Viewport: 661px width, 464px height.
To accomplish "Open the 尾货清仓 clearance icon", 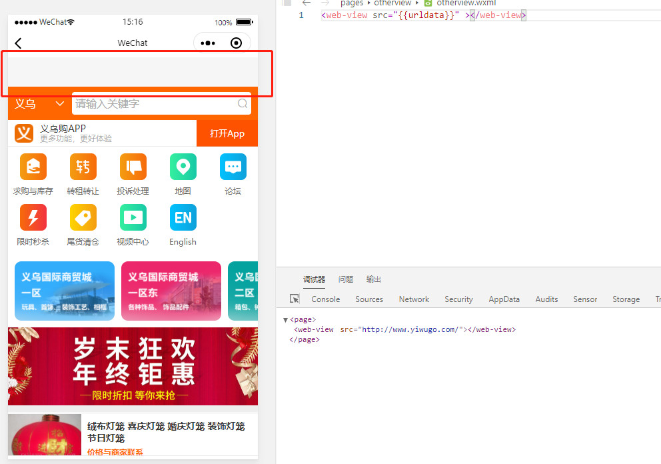I will tap(83, 217).
